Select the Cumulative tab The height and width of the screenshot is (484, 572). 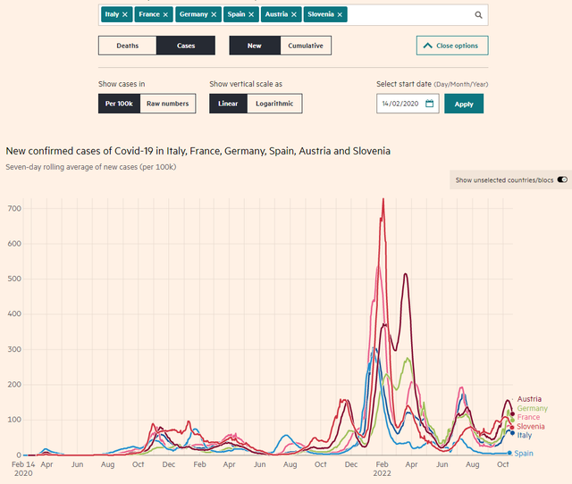306,46
